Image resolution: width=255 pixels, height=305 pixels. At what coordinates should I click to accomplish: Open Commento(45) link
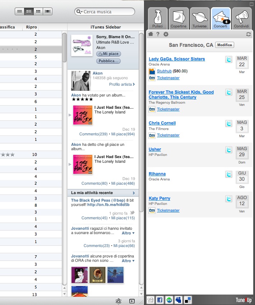(94, 218)
